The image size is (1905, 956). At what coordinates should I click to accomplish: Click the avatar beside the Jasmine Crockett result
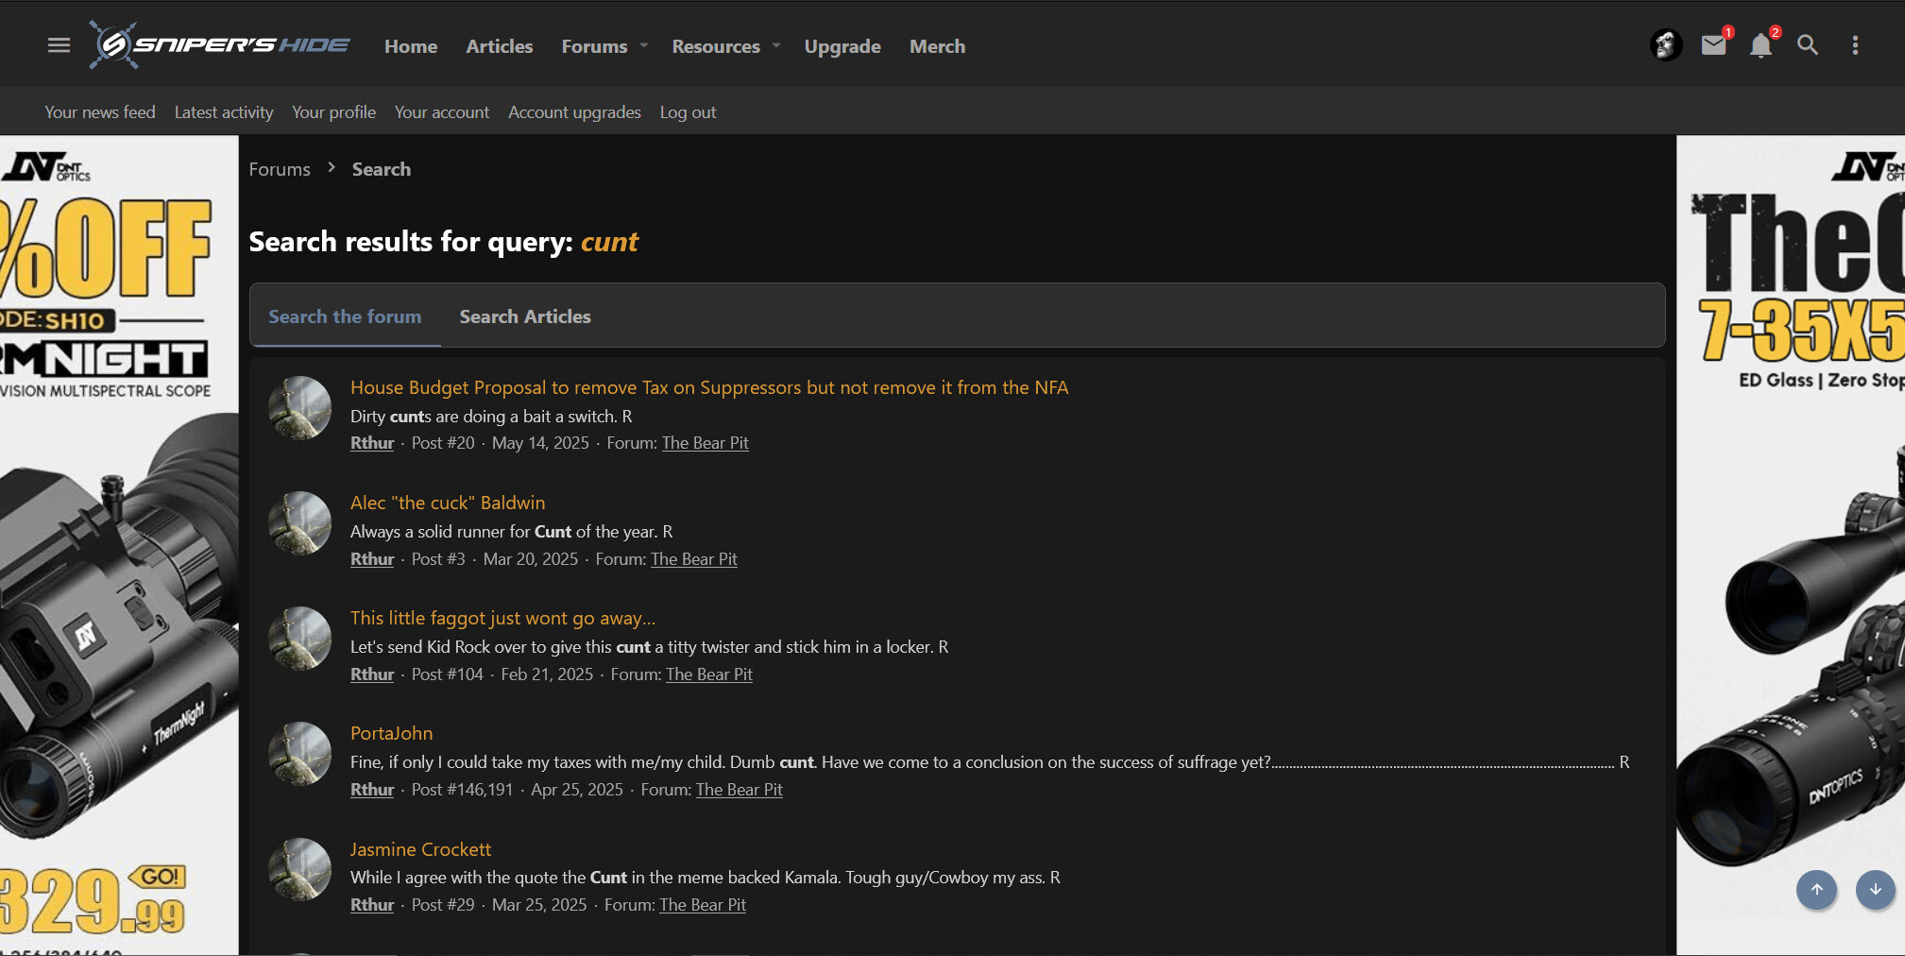coord(299,870)
